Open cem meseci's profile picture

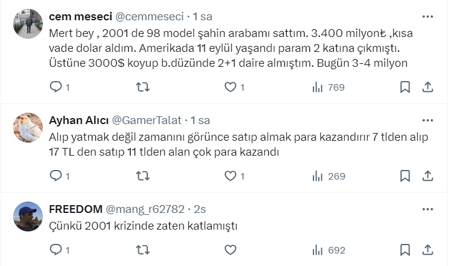pos(28,24)
